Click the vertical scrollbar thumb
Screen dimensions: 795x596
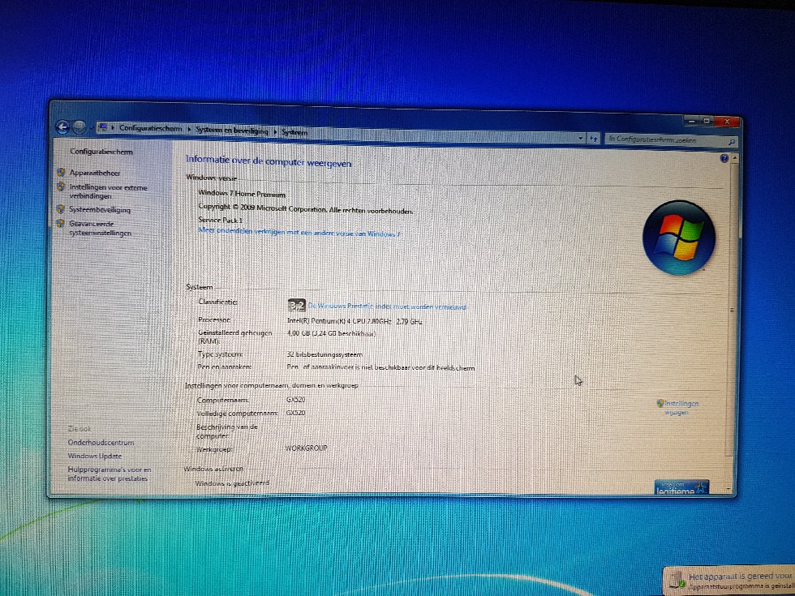pyautogui.click(x=732, y=310)
